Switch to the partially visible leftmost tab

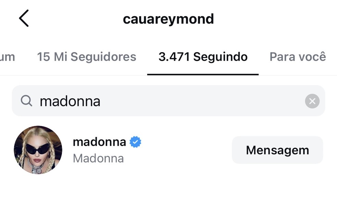(7, 57)
